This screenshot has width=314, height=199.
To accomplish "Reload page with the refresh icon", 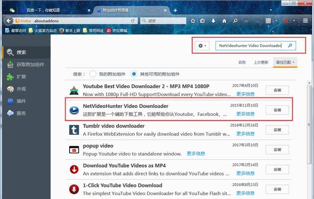I will click(132, 21).
